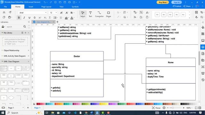Decrease font size with the smaller A icon

coord(67,13)
